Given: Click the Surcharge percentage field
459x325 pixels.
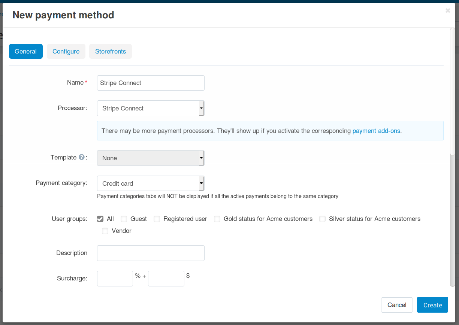Looking at the screenshot, I should (115, 279).
